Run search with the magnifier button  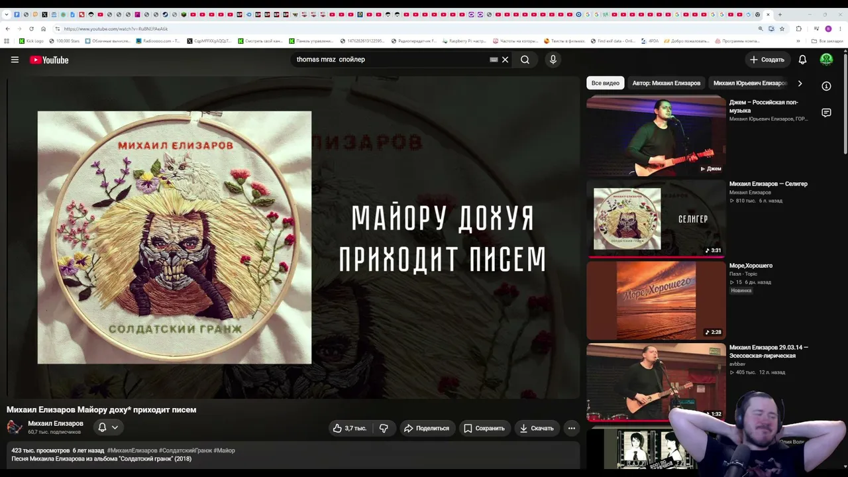point(525,60)
